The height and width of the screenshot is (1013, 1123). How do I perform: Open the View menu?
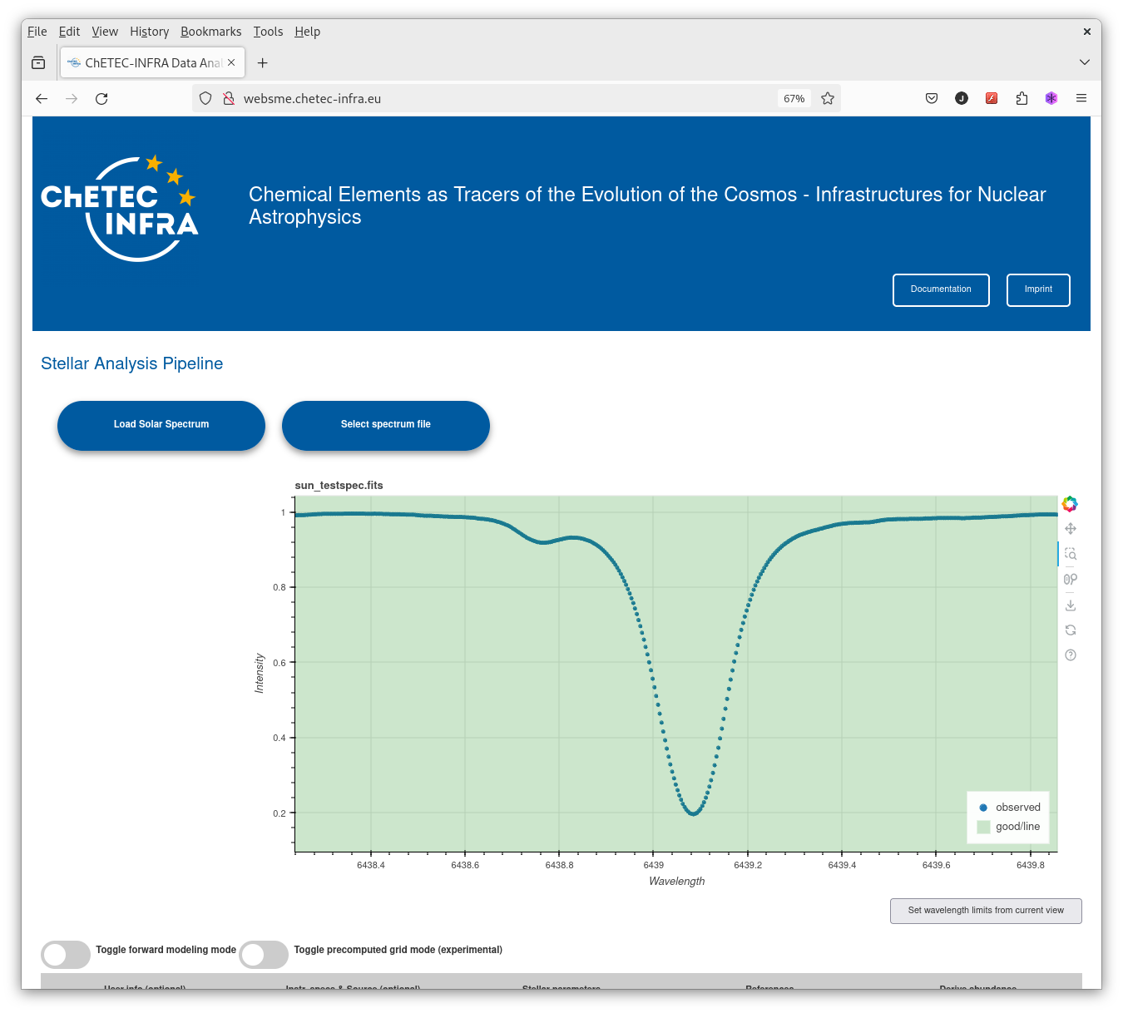coord(105,32)
